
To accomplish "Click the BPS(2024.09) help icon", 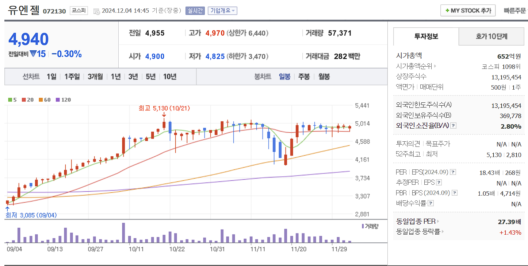I will pyautogui.click(x=454, y=193).
